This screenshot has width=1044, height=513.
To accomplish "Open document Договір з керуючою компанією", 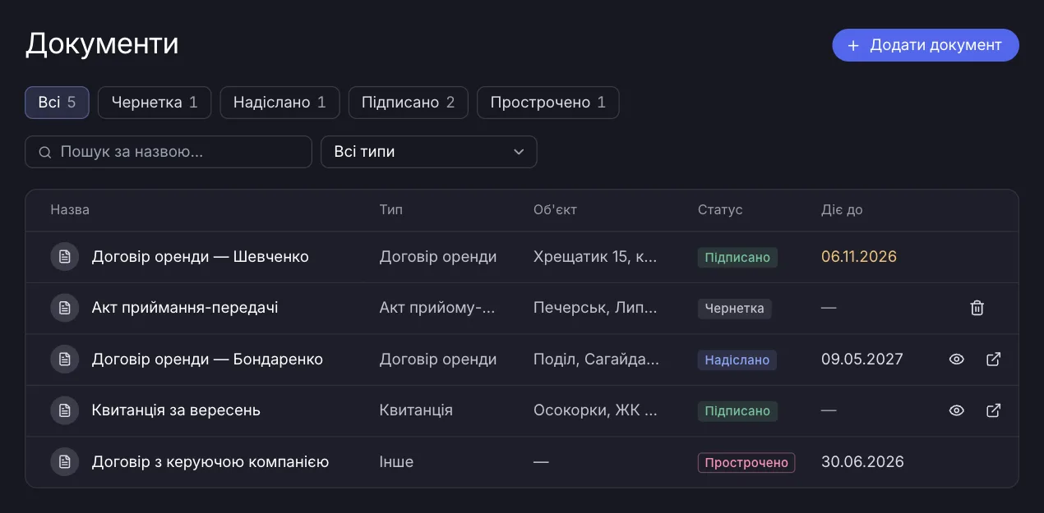I will point(210,462).
